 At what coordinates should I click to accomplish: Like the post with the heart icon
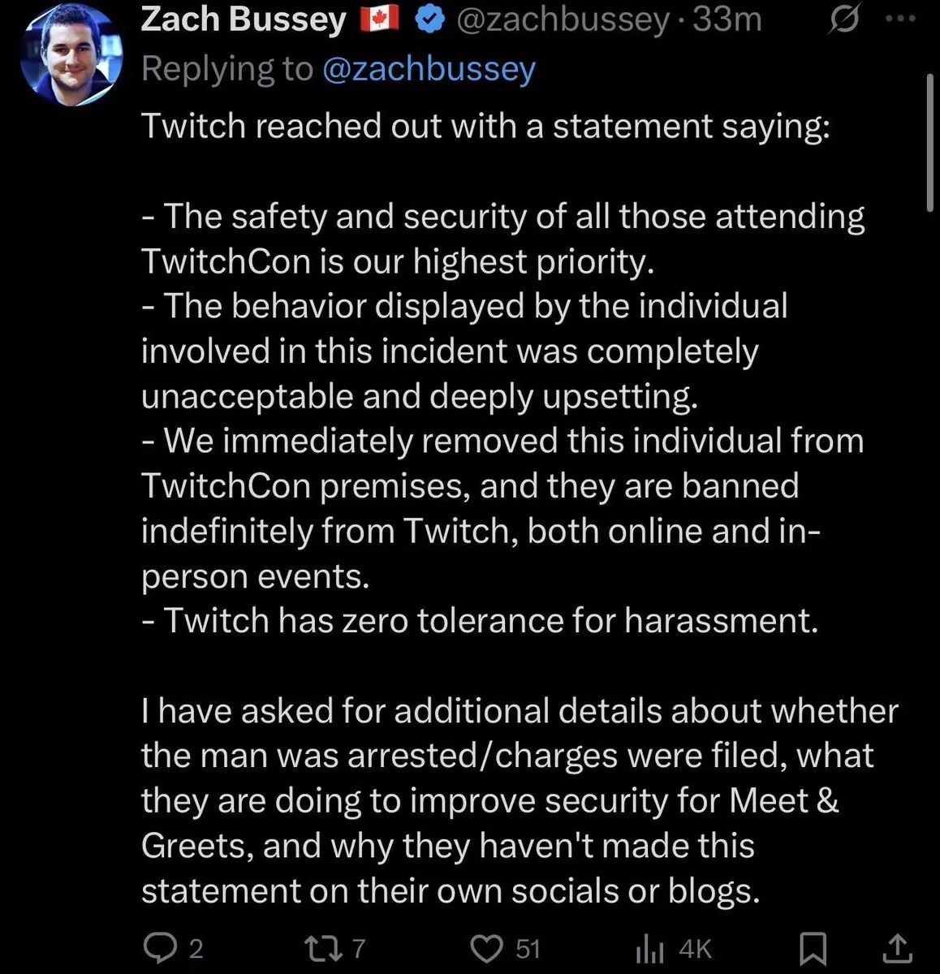point(487,948)
